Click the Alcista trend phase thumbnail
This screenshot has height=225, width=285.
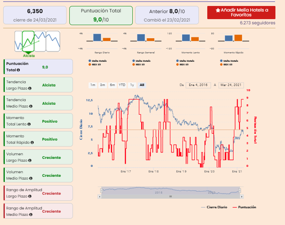(x=28, y=41)
